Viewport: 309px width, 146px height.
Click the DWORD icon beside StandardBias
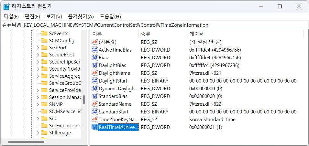pyautogui.click(x=95, y=96)
